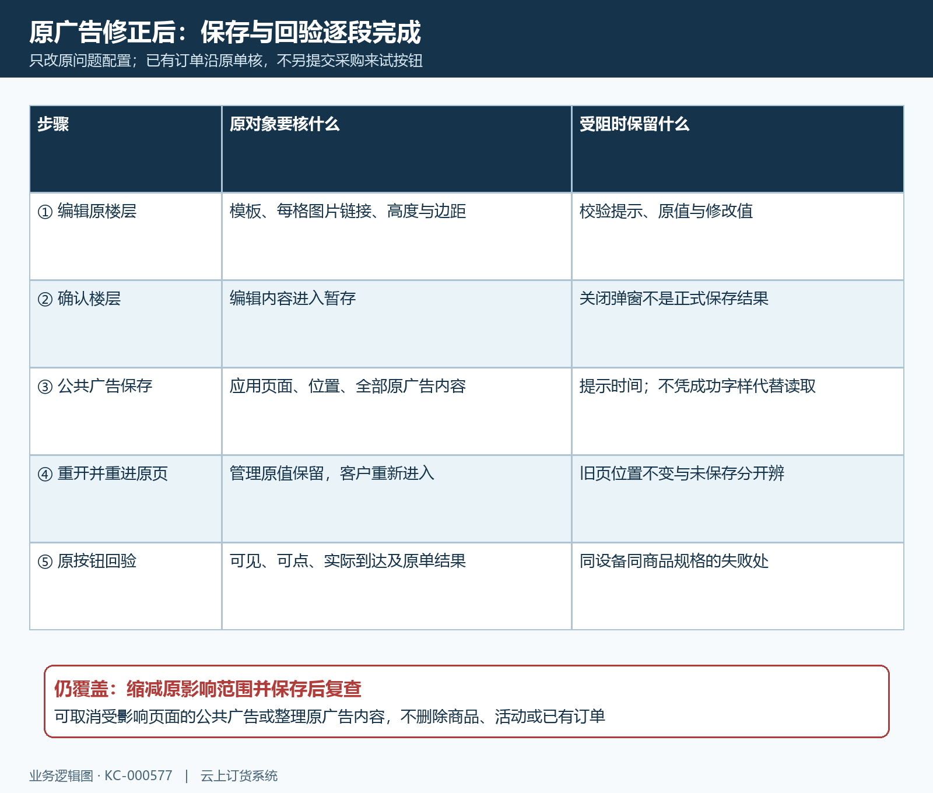Click the cell 旧页位置不变与未保存分开辨
Viewport: 933px width, 793px height.
(x=738, y=499)
